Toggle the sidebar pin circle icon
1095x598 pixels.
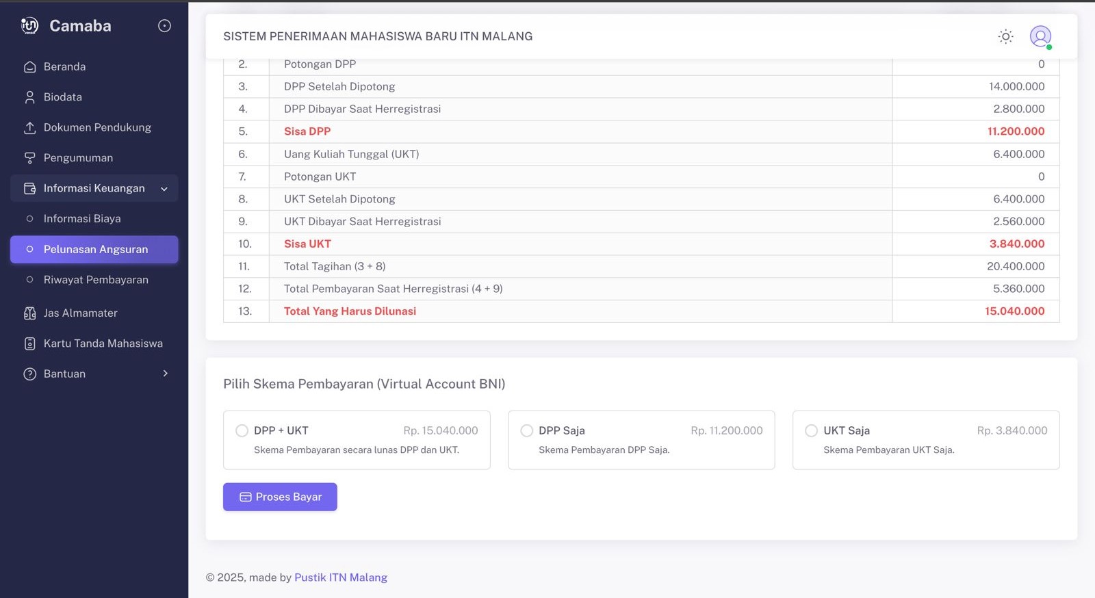[164, 26]
